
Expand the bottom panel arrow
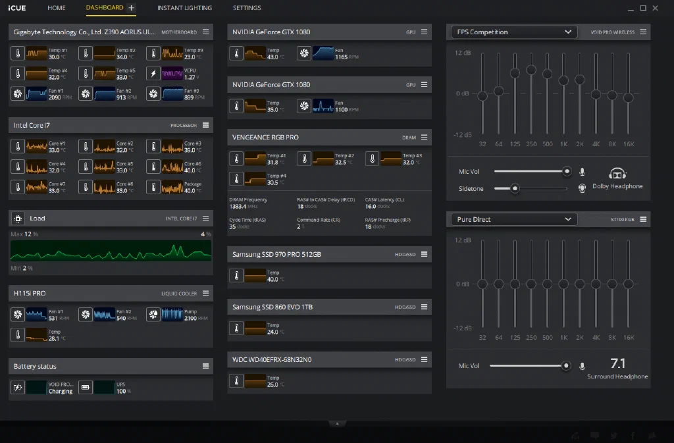click(x=337, y=424)
